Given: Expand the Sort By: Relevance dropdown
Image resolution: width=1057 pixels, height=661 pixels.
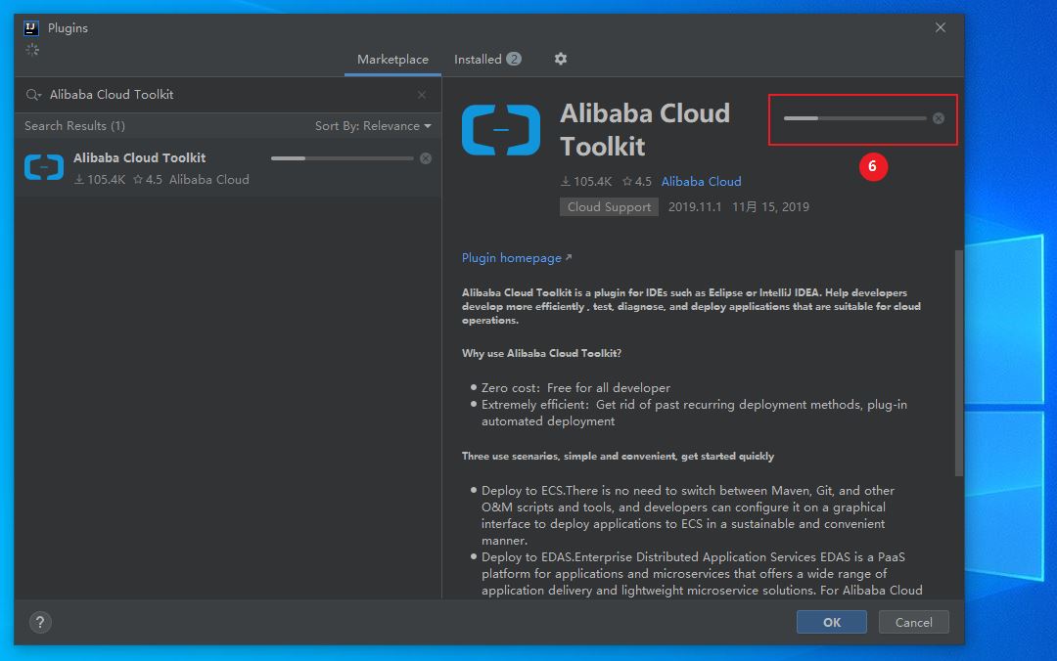Looking at the screenshot, I should click(x=373, y=126).
